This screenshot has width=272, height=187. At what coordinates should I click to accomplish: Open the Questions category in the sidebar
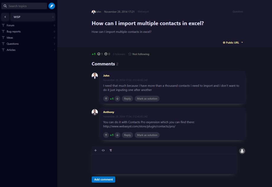pos(13,44)
